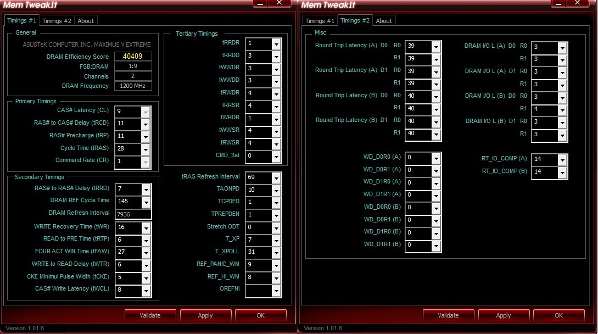Screen dimensions: 598x334
Task: Open RAS# Precharge (tRP) dropdown
Action: [x=146, y=137]
